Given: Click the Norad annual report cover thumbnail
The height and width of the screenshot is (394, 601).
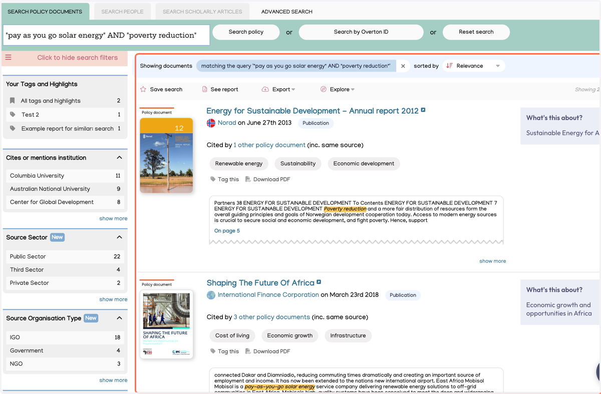Looking at the screenshot, I should 166,155.
